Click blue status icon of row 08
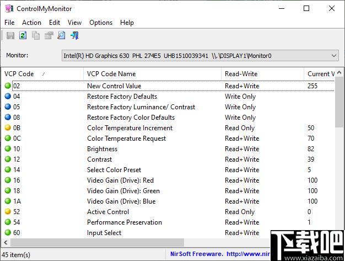The width and height of the screenshot is (345, 261). [8, 117]
